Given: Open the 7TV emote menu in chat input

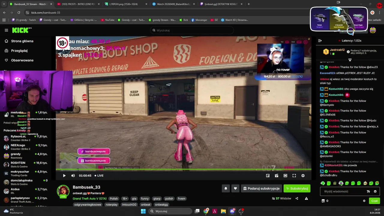Looking at the screenshot, I should (x=368, y=191).
